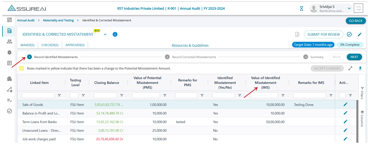Click the circled checkmark icon in toolbar
The height and width of the screenshot is (149, 368).
coord(349,34)
